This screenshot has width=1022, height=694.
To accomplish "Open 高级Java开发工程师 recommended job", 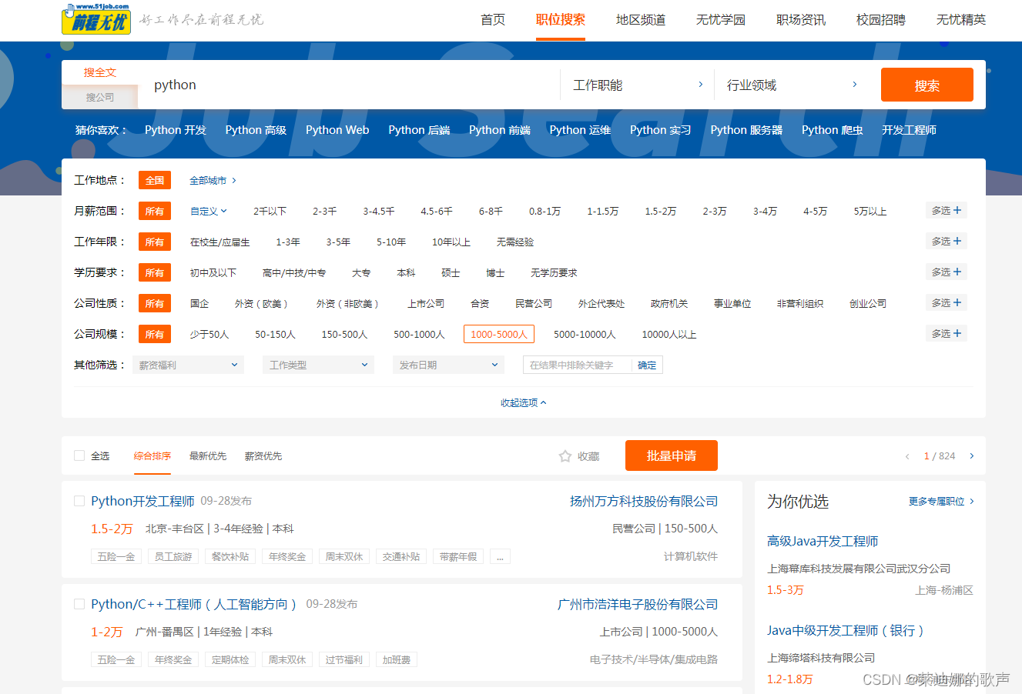I will coord(823,541).
